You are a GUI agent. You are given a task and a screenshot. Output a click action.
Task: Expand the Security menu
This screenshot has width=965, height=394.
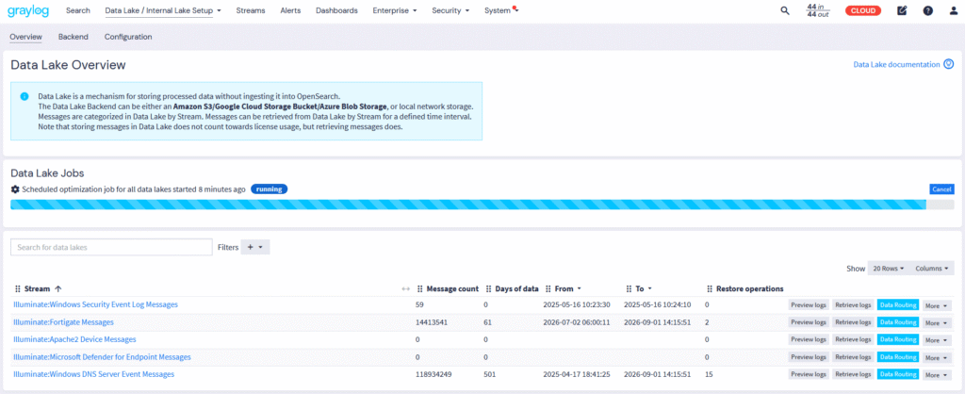tap(450, 10)
